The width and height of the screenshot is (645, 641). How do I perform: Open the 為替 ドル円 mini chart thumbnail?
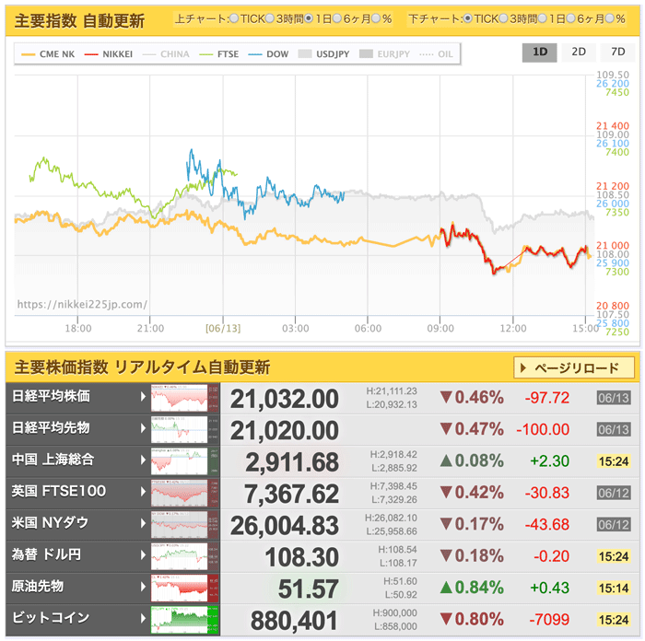(185, 555)
